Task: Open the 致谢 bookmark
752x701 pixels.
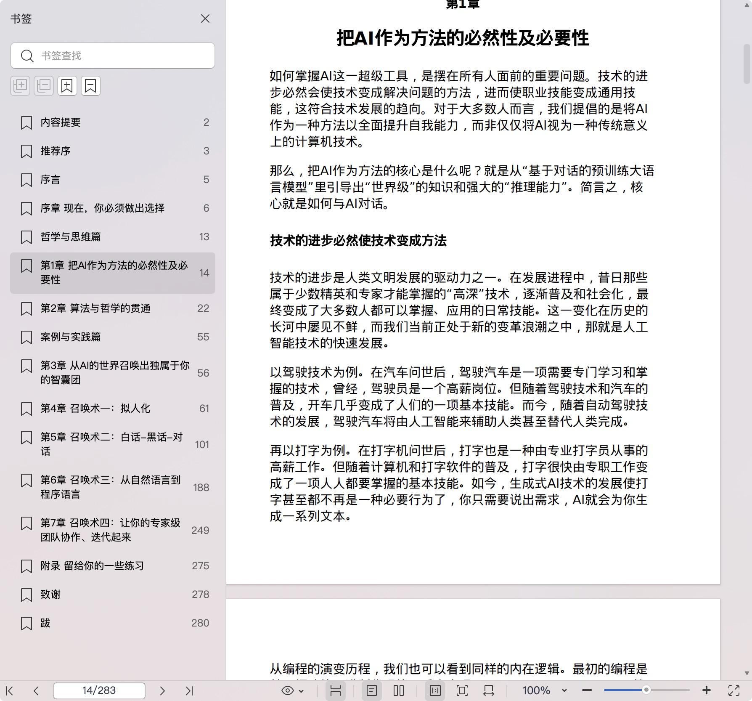Action: click(x=113, y=595)
